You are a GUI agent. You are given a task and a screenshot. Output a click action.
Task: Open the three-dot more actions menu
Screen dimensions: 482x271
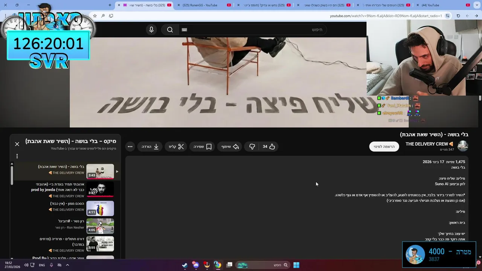[130, 146]
